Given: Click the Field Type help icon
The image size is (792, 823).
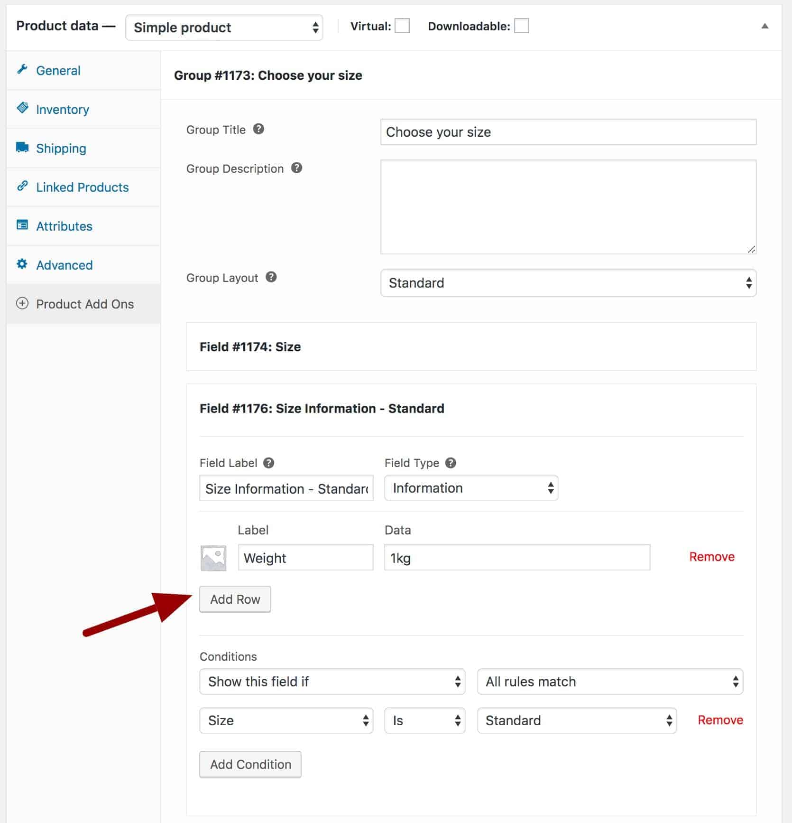Looking at the screenshot, I should [451, 463].
